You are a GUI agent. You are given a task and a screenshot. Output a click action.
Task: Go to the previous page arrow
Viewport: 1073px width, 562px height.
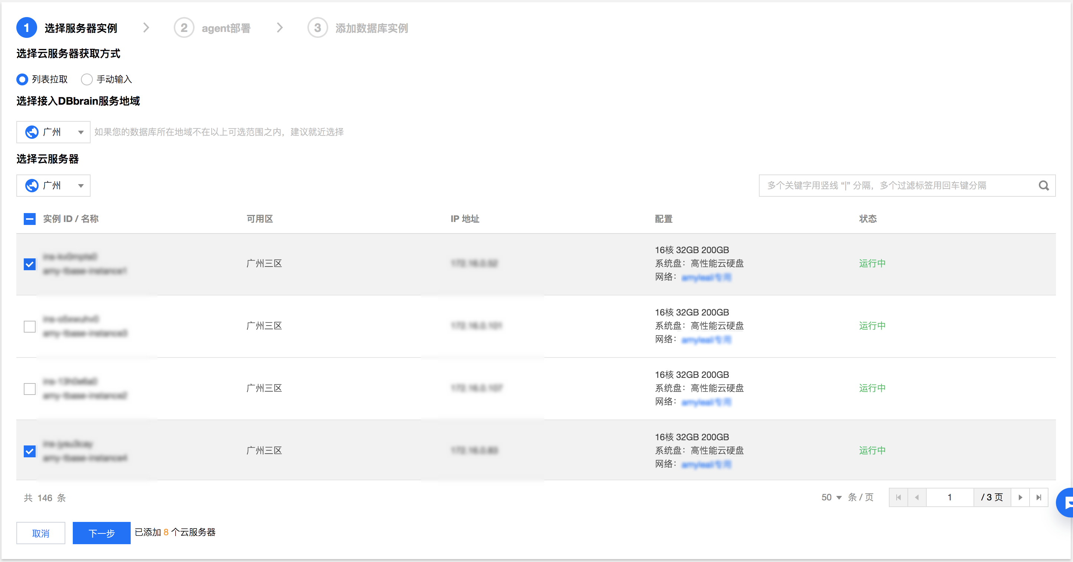917,497
